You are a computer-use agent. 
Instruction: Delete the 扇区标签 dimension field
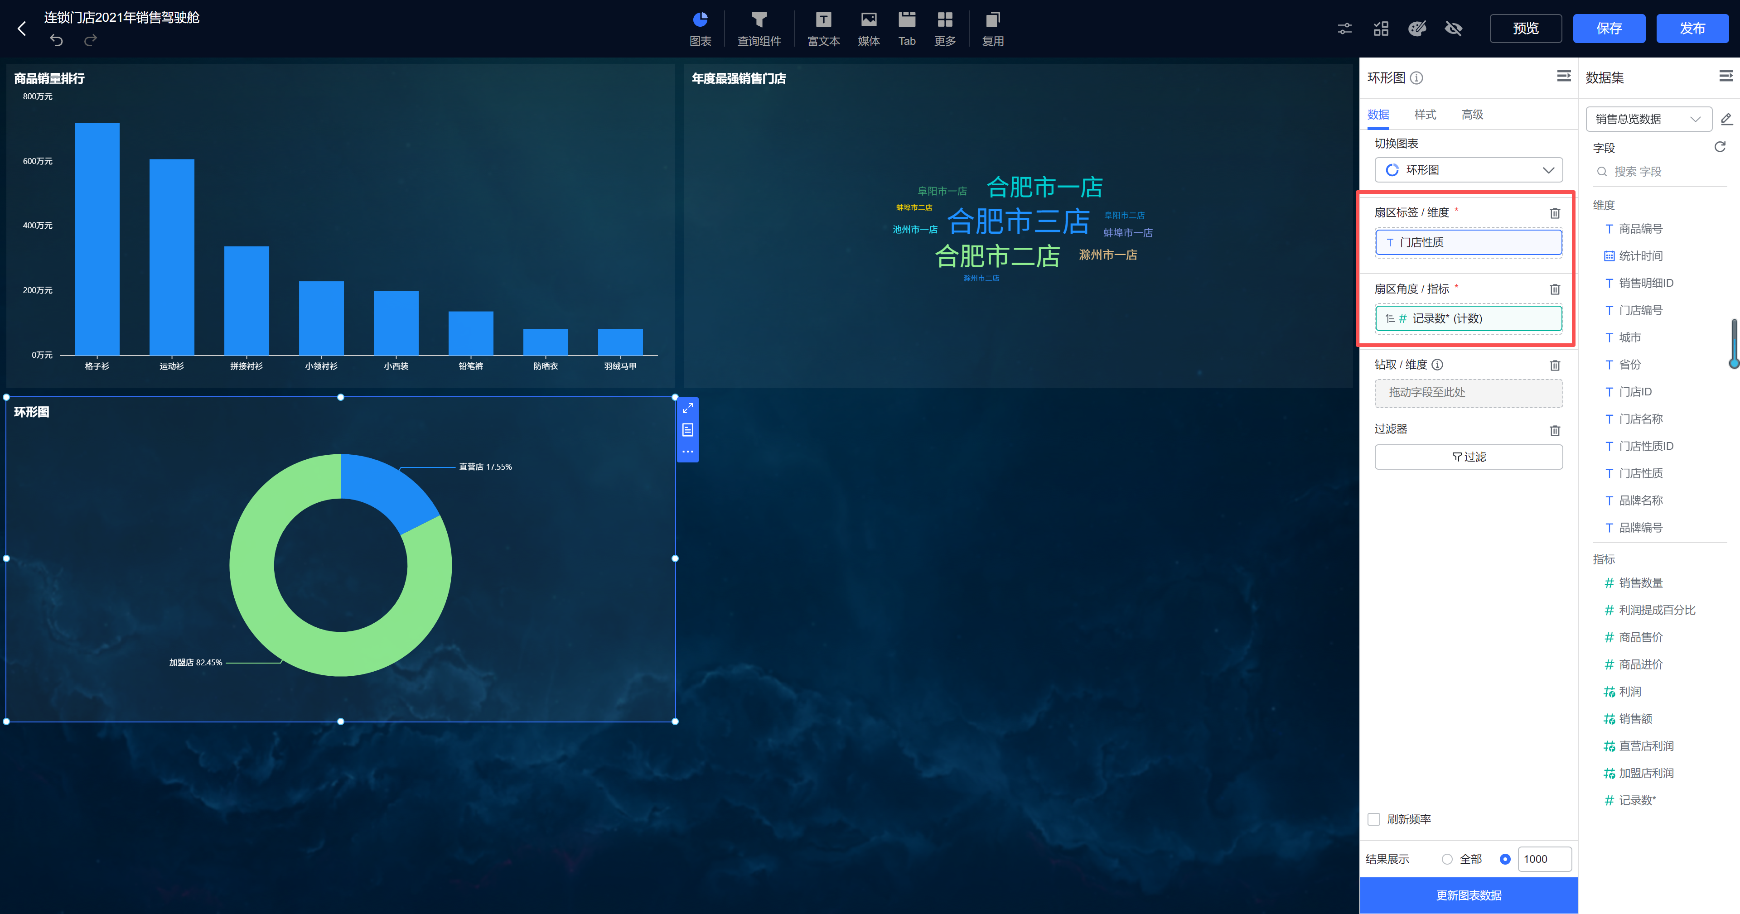point(1554,213)
